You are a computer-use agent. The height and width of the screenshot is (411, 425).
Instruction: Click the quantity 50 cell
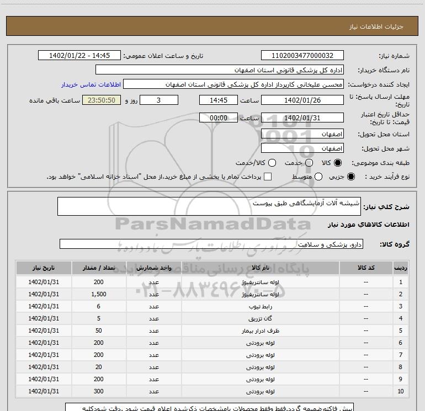pyautogui.click(x=99, y=331)
